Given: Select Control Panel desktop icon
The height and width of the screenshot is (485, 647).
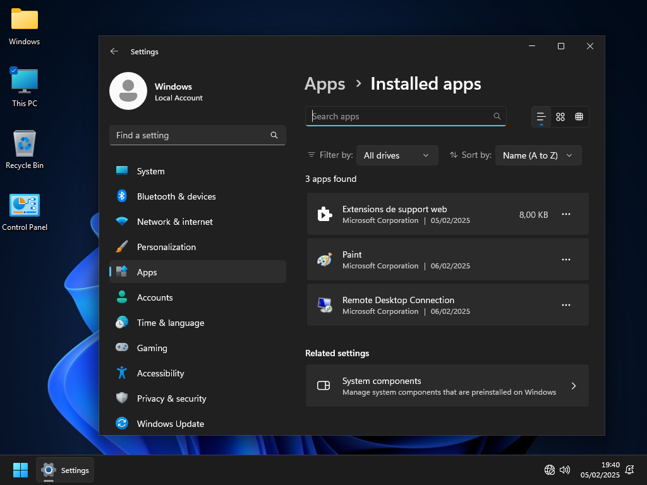Looking at the screenshot, I should [x=25, y=212].
